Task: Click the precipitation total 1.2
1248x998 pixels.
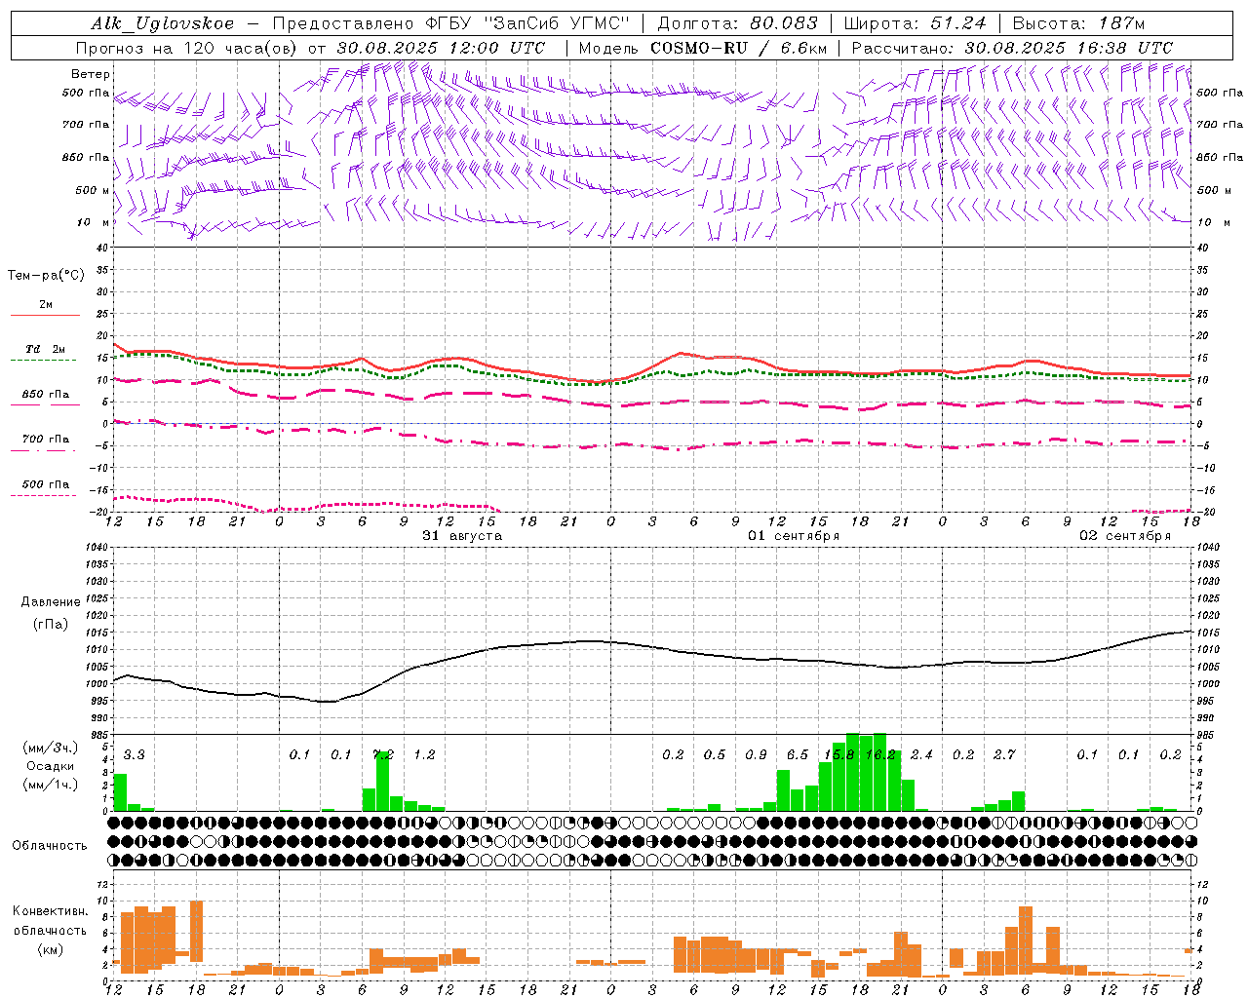Action: tap(424, 754)
